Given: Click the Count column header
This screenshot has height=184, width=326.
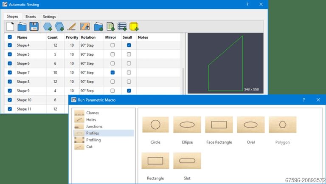Looking at the screenshot, I should pyautogui.click(x=52, y=37).
